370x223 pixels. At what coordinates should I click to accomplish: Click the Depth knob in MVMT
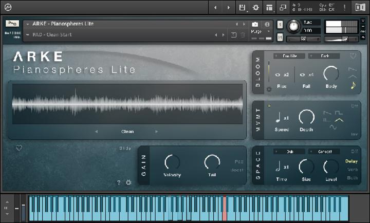click(x=306, y=117)
